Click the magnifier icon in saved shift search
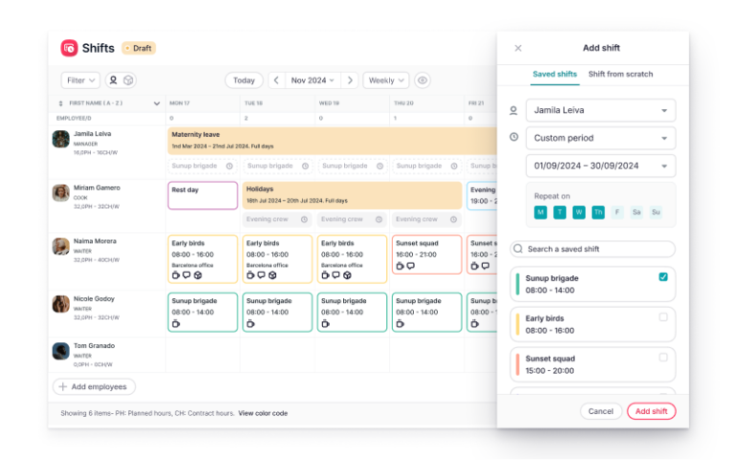Image resolution: width=736 pixels, height=460 pixels. [x=517, y=249]
